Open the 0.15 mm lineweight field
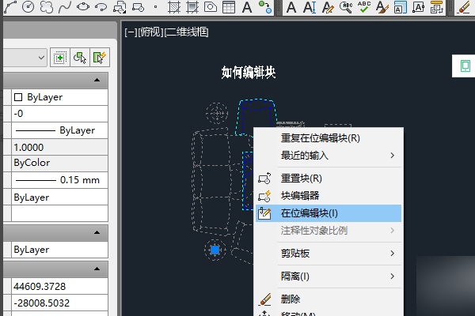 coord(59,180)
